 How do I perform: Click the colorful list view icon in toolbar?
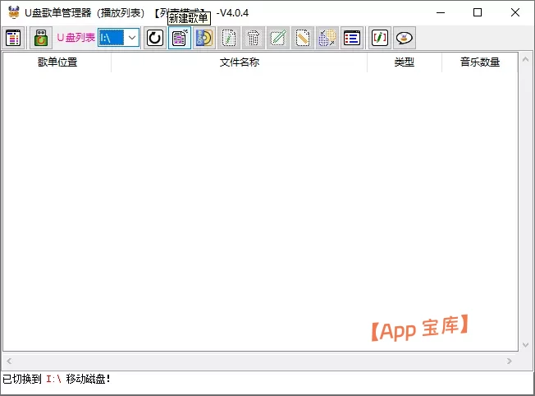13,38
